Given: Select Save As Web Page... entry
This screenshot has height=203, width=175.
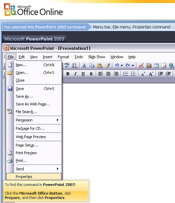Looking at the screenshot, I should [34, 104].
